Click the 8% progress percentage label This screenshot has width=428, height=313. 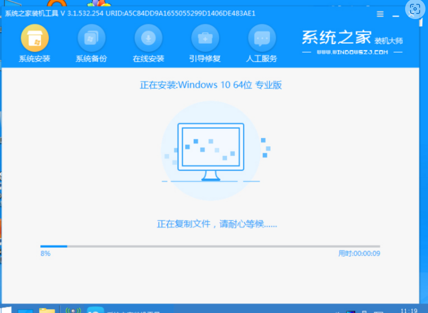click(x=45, y=253)
